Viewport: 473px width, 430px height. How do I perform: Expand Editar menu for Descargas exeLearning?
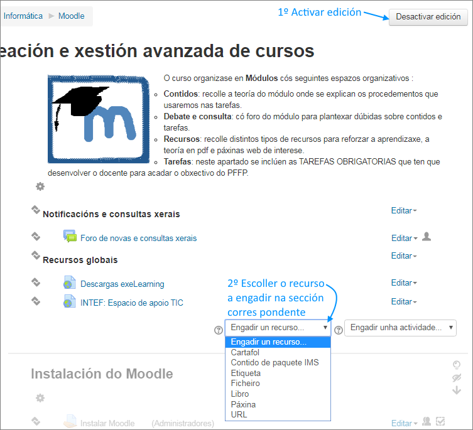tap(404, 283)
